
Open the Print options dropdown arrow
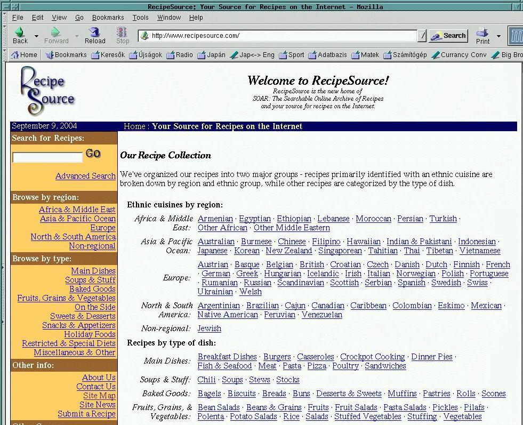pos(498,36)
